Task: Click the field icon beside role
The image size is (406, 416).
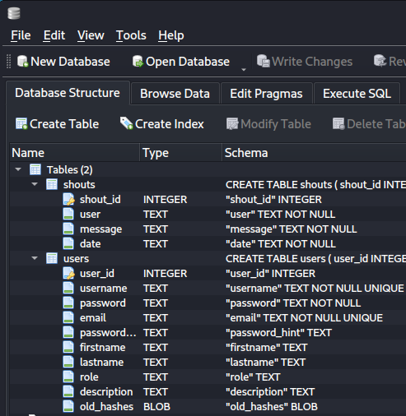Action: (x=68, y=377)
